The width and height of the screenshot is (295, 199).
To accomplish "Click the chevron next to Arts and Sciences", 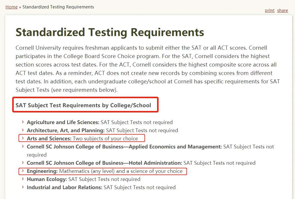I will pos(23,138).
